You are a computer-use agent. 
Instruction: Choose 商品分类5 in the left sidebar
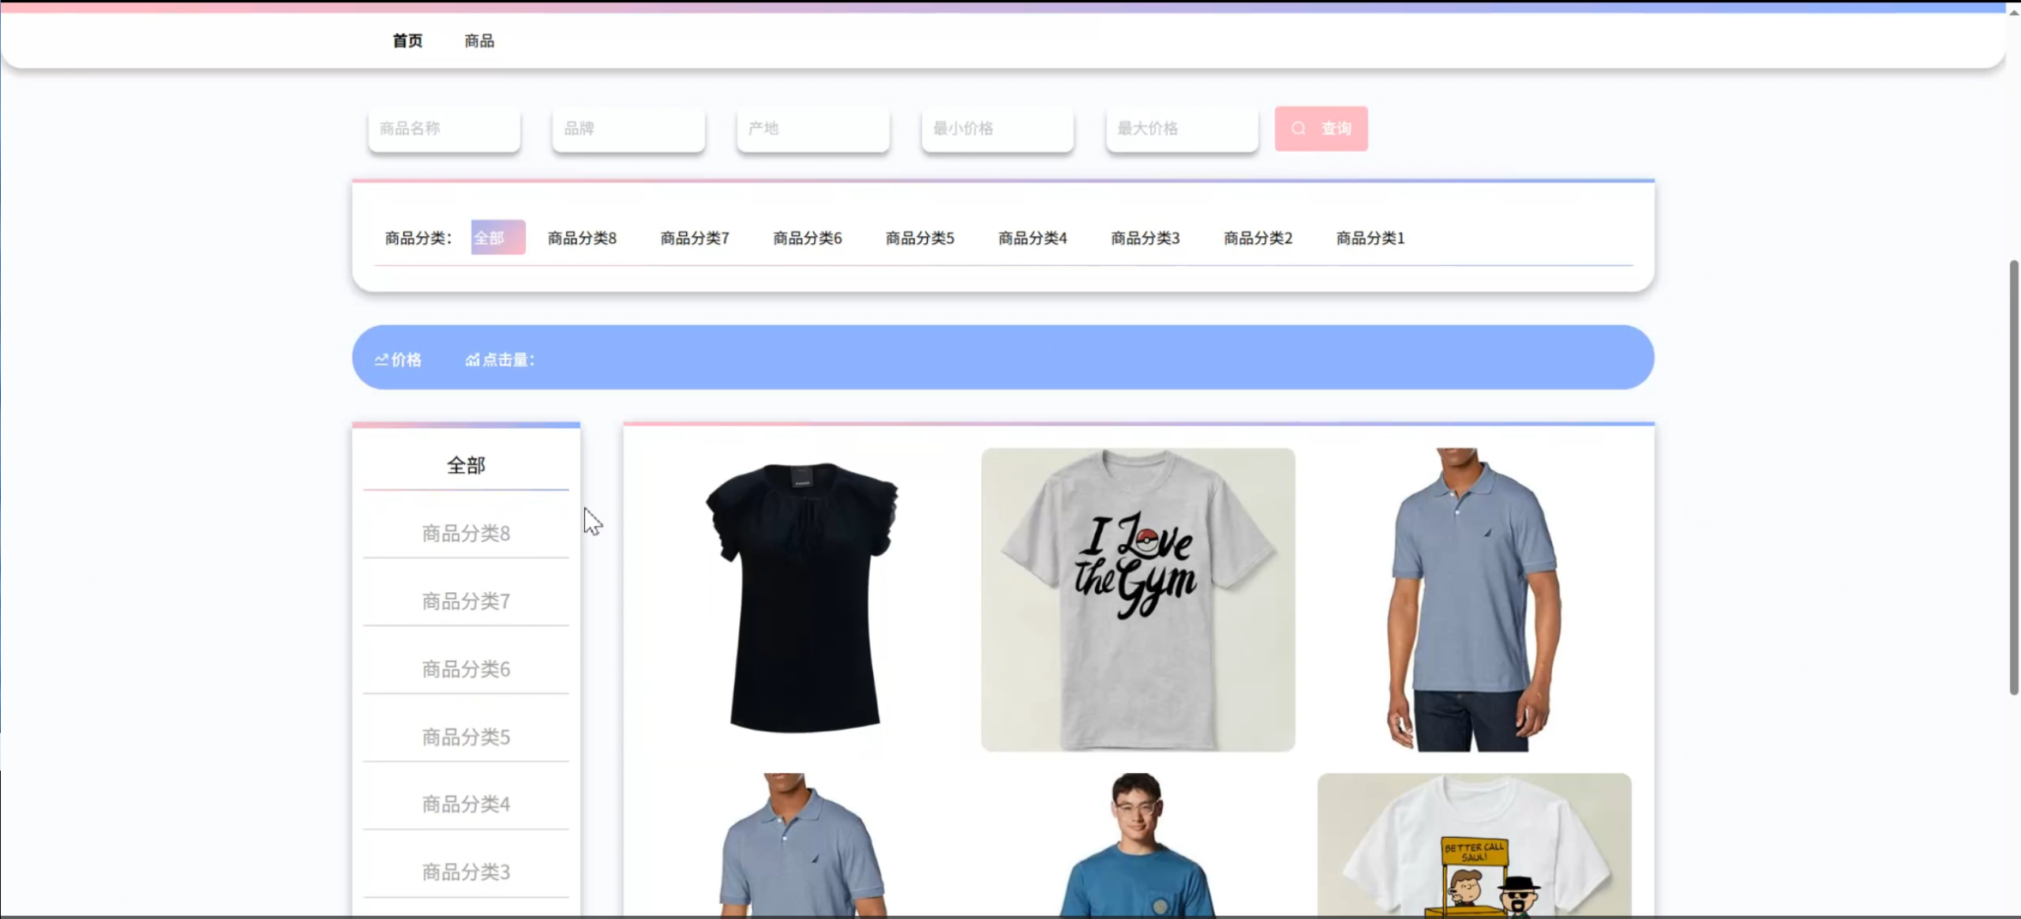pyautogui.click(x=466, y=737)
